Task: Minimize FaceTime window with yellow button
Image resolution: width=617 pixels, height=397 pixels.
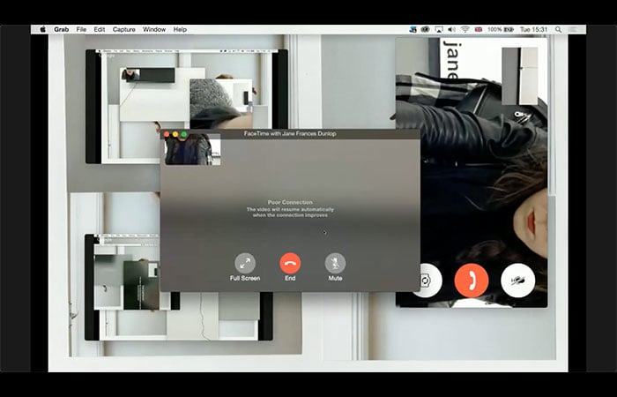Action: click(175, 134)
